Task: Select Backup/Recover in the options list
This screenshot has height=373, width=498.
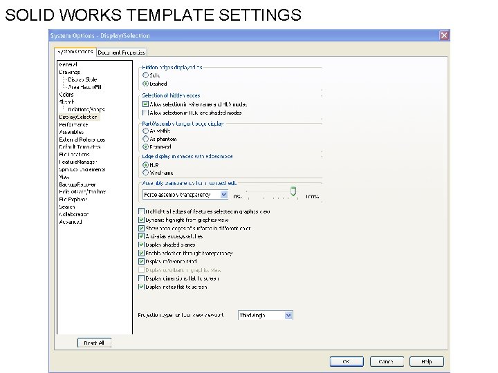Action: tap(77, 184)
